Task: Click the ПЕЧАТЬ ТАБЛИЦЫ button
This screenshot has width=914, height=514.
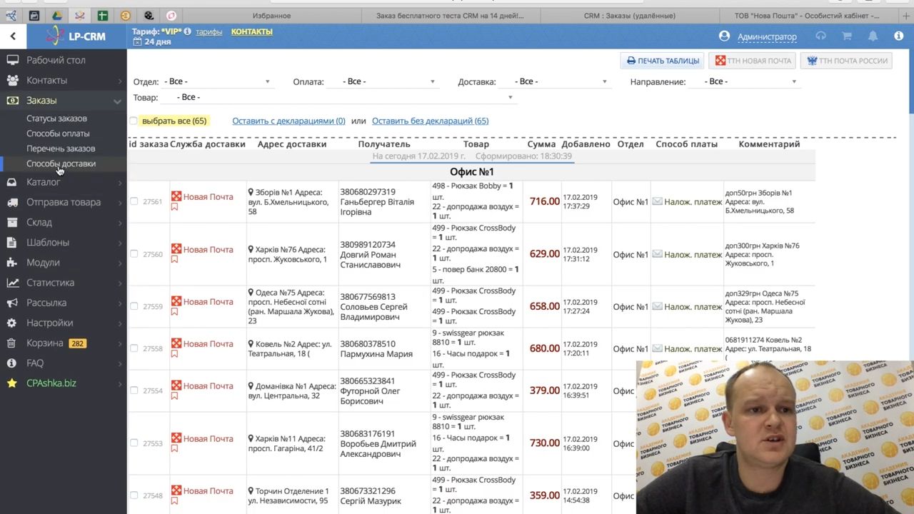Action: tap(662, 61)
